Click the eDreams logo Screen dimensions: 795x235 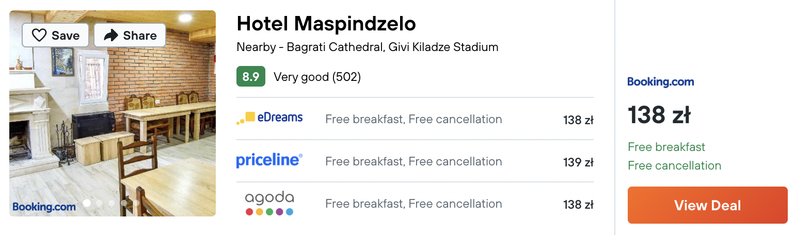[x=269, y=118]
